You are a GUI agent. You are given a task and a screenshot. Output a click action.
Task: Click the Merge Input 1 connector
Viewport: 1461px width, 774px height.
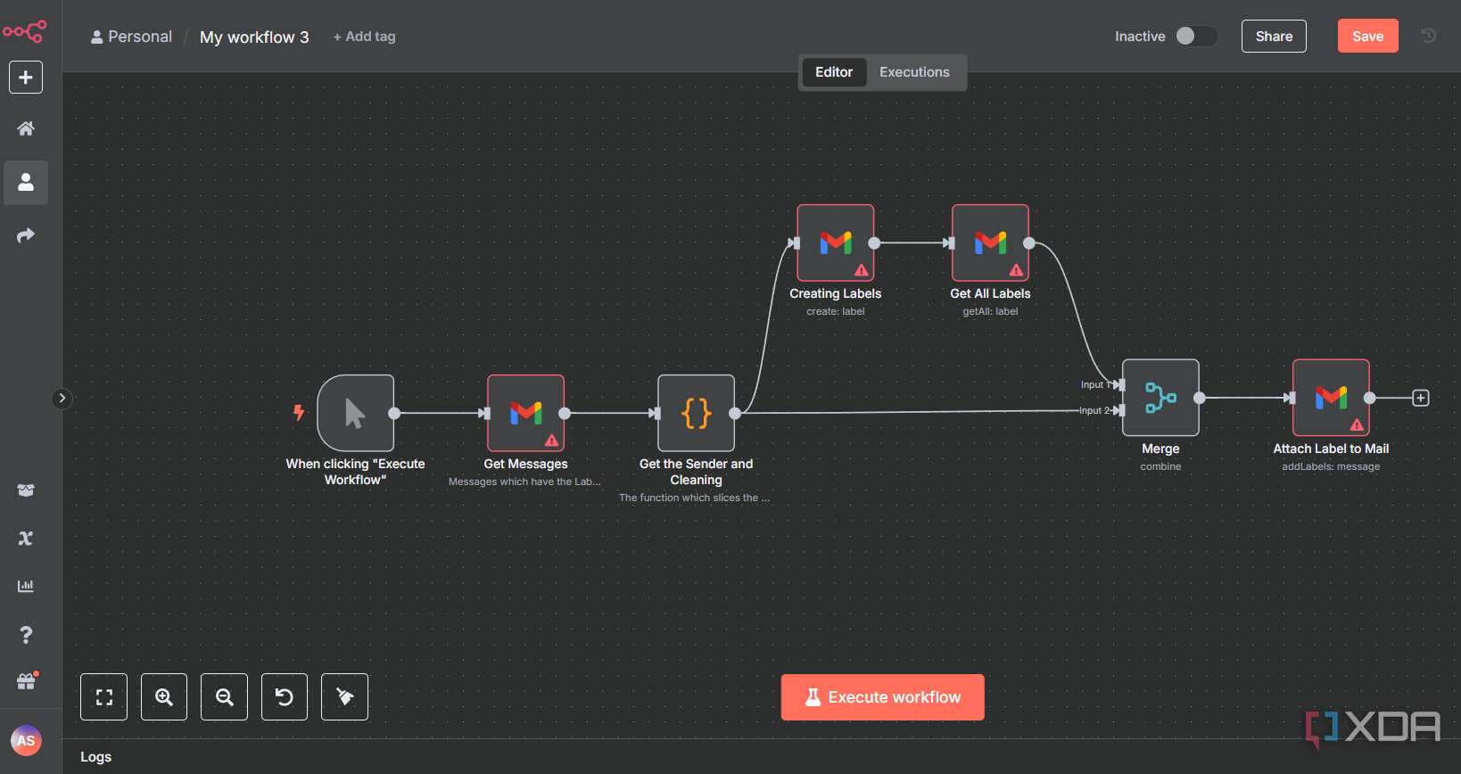tap(1119, 384)
